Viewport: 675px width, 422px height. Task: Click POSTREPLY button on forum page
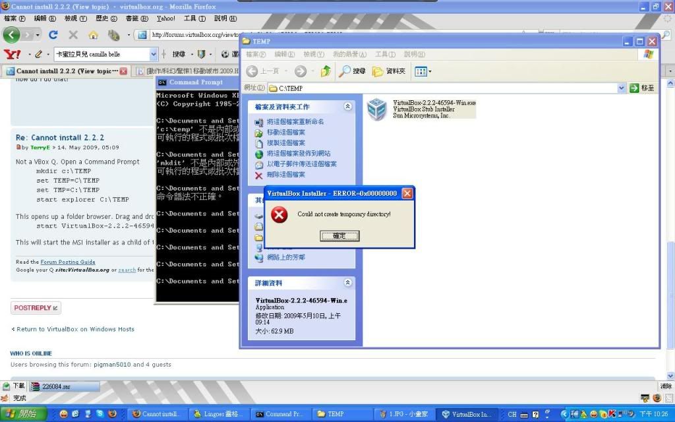36,308
